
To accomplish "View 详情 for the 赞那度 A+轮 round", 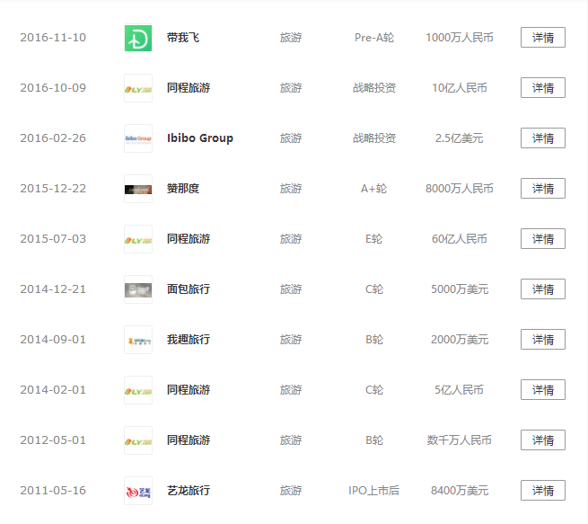I will click(542, 189).
